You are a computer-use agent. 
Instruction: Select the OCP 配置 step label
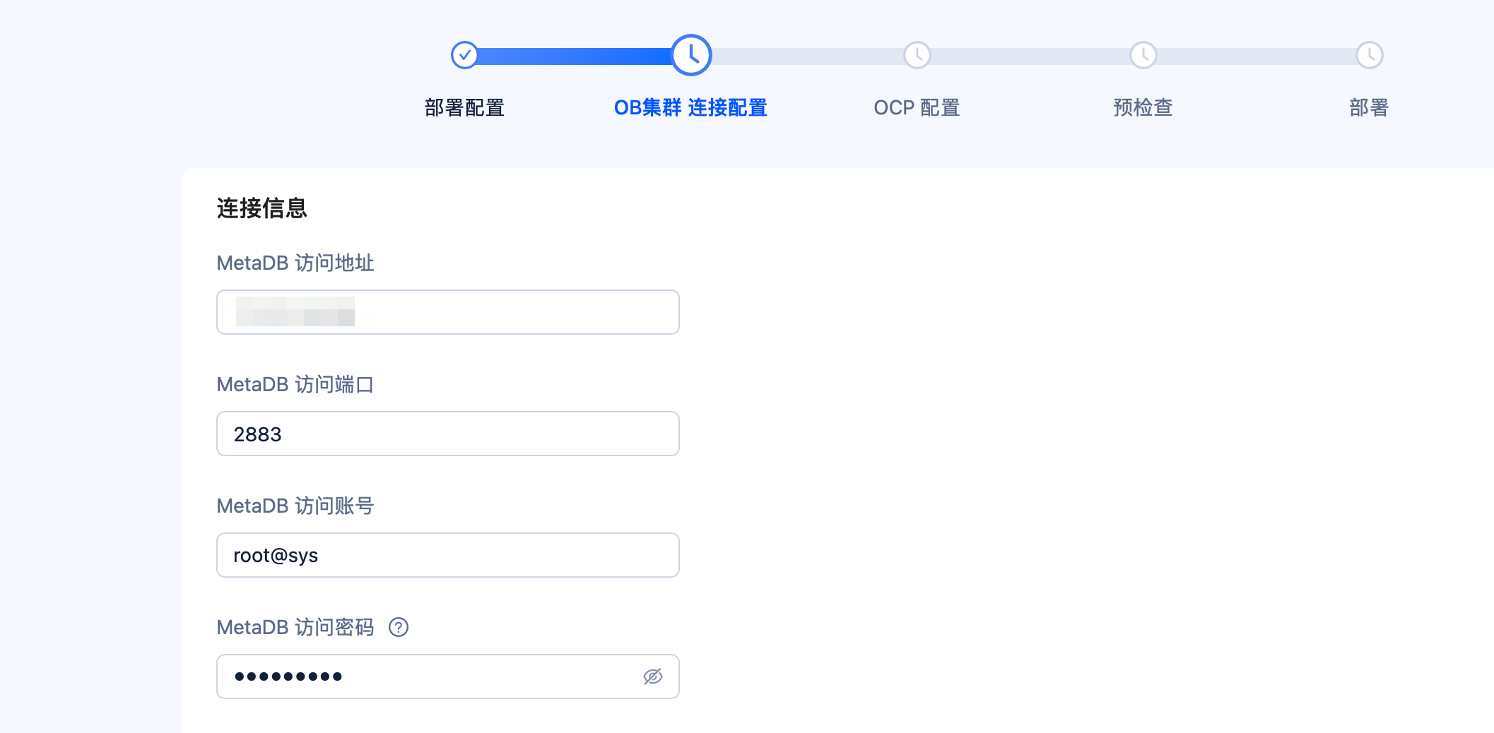coord(917,107)
